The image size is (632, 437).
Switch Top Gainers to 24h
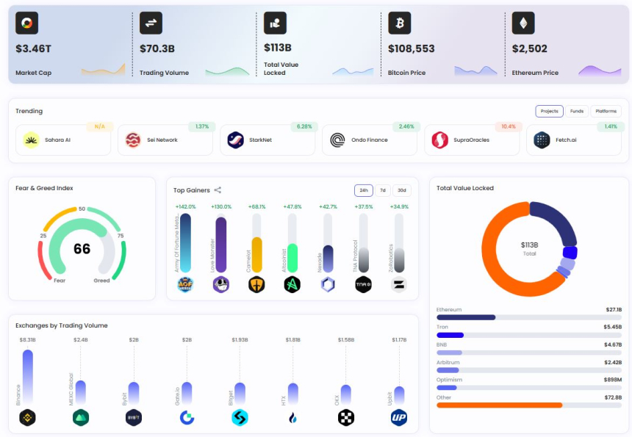(363, 190)
